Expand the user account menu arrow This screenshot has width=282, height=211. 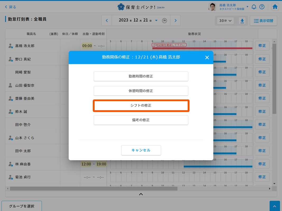247,7
